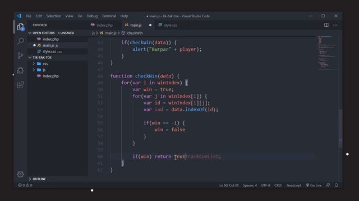Open the File menu
359x201 pixels.
29,16
